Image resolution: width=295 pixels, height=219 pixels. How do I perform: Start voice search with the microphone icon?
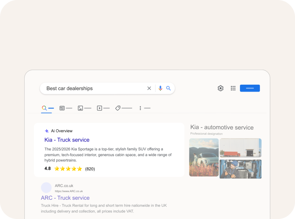[160, 88]
